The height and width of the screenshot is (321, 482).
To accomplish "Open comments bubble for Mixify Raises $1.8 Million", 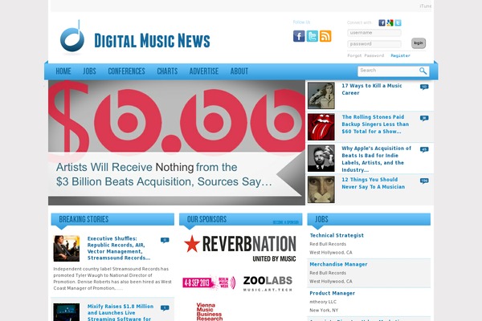I will 165,308.
